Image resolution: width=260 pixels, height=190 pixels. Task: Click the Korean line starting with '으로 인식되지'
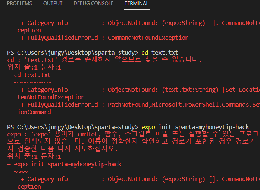coord(134,141)
